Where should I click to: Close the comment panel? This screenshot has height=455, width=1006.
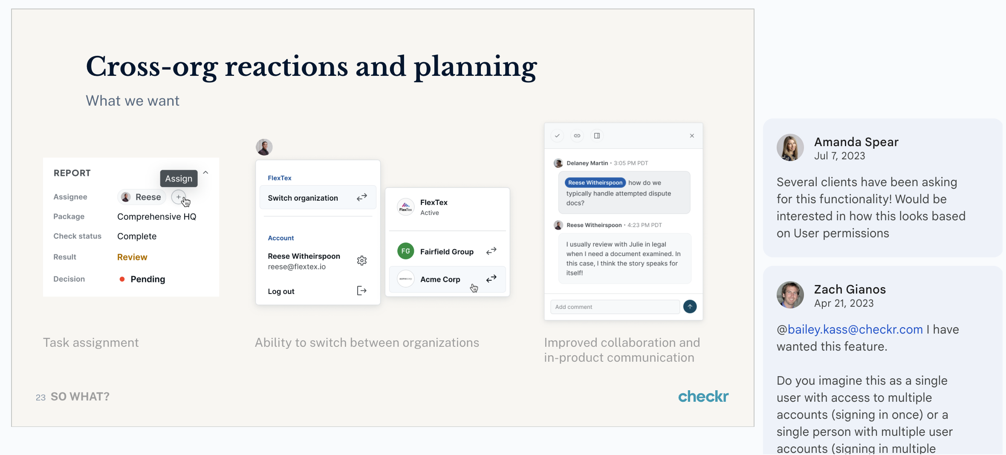pos(692,136)
